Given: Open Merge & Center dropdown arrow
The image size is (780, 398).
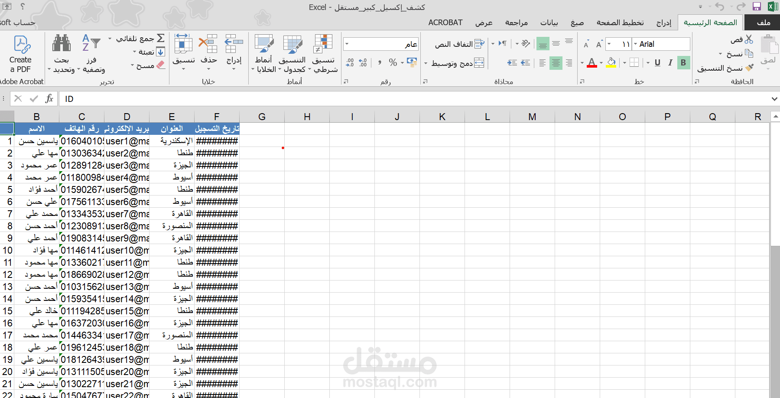Looking at the screenshot, I should [426, 63].
